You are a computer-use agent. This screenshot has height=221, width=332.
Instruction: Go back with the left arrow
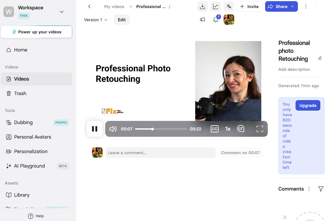[x=89, y=6]
